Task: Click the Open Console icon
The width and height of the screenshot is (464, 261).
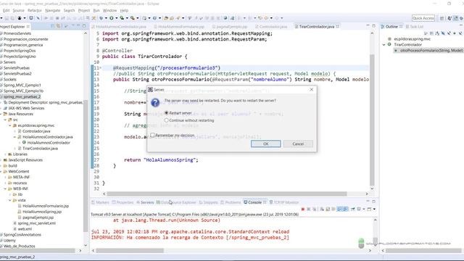Action: (x=369, y=210)
